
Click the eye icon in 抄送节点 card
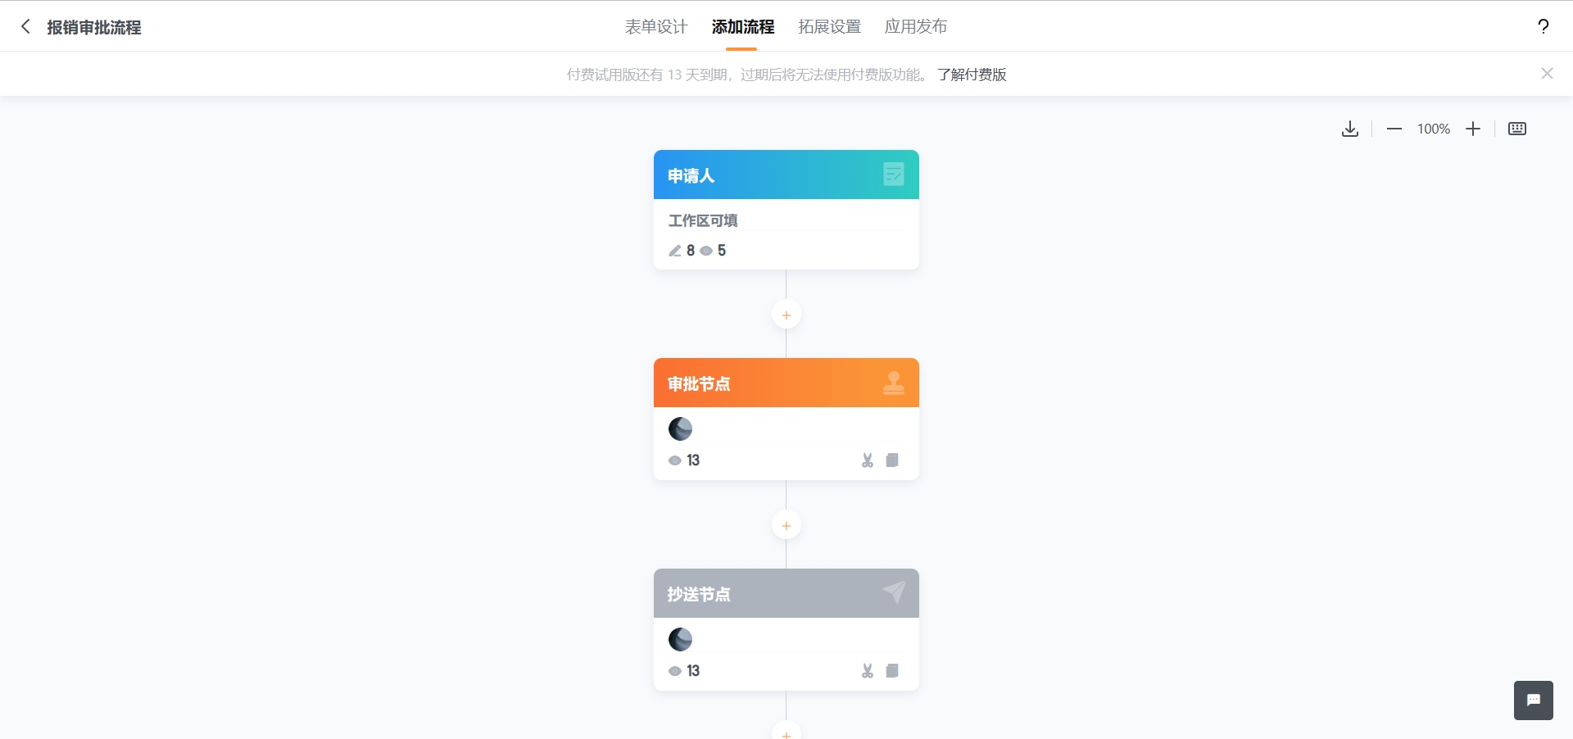coord(675,671)
